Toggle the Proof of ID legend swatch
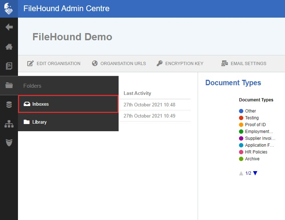Viewport: 285px width, 220px height. 241,125
